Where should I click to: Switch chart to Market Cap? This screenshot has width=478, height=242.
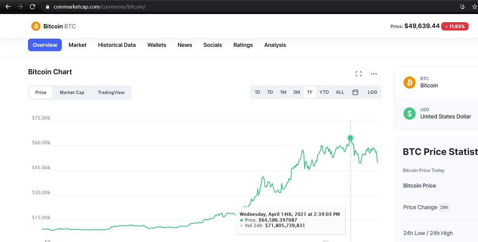(72, 92)
